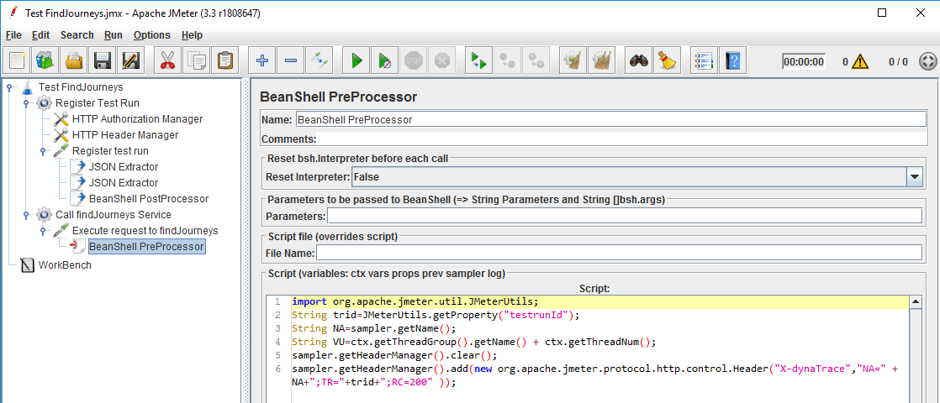Select Test FindJourneys in the tree
The width and height of the screenshot is (940, 403).
click(x=81, y=87)
